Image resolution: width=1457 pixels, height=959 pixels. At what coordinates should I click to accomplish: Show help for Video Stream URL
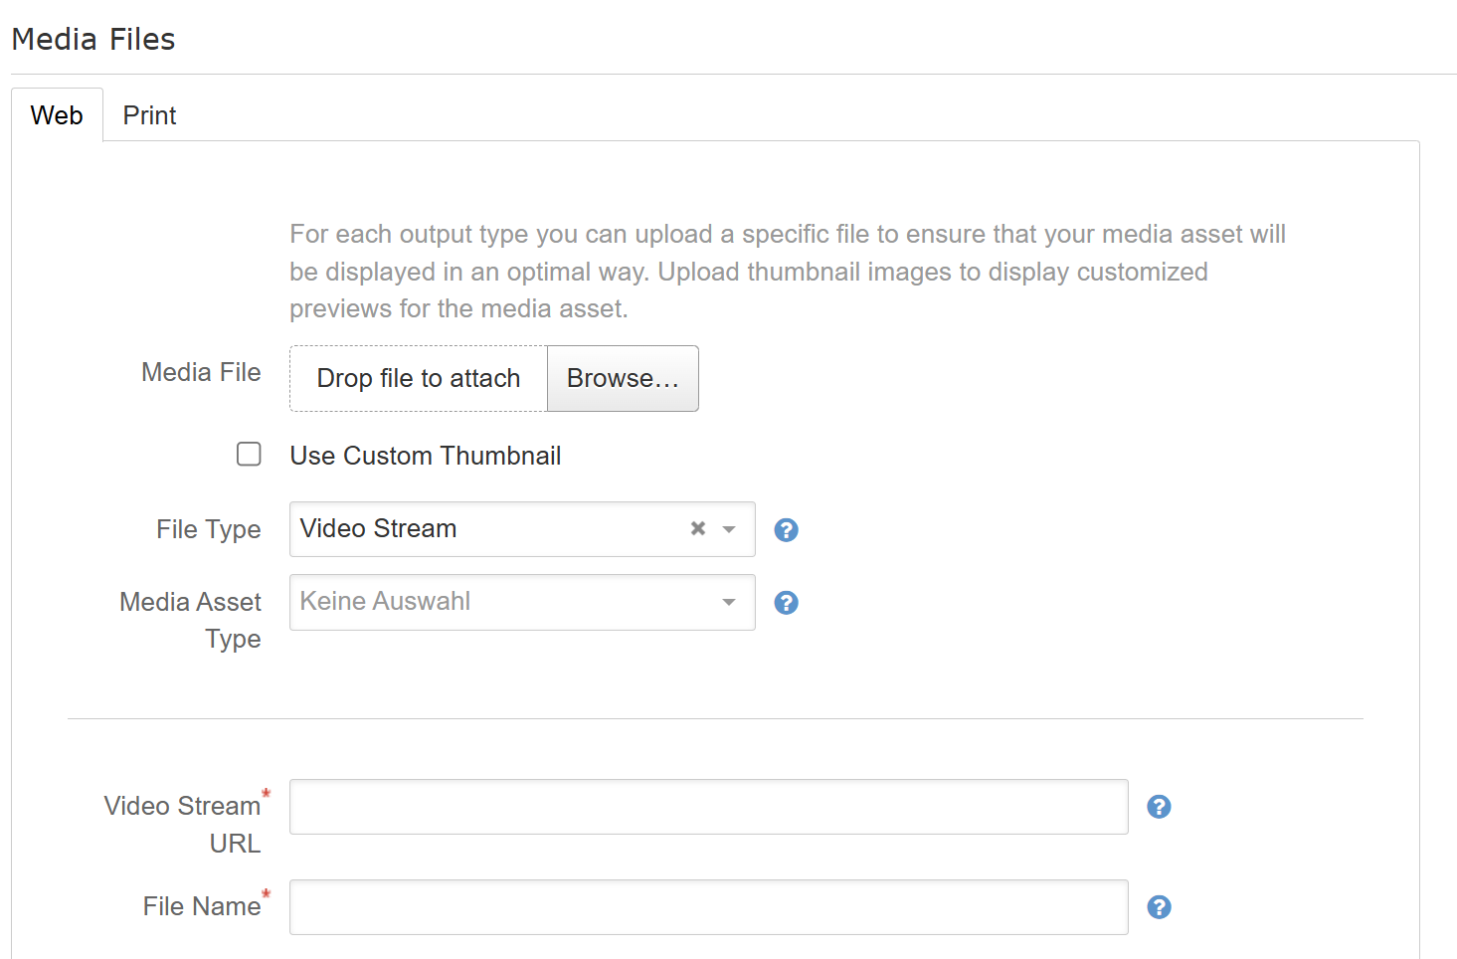pos(1159,807)
